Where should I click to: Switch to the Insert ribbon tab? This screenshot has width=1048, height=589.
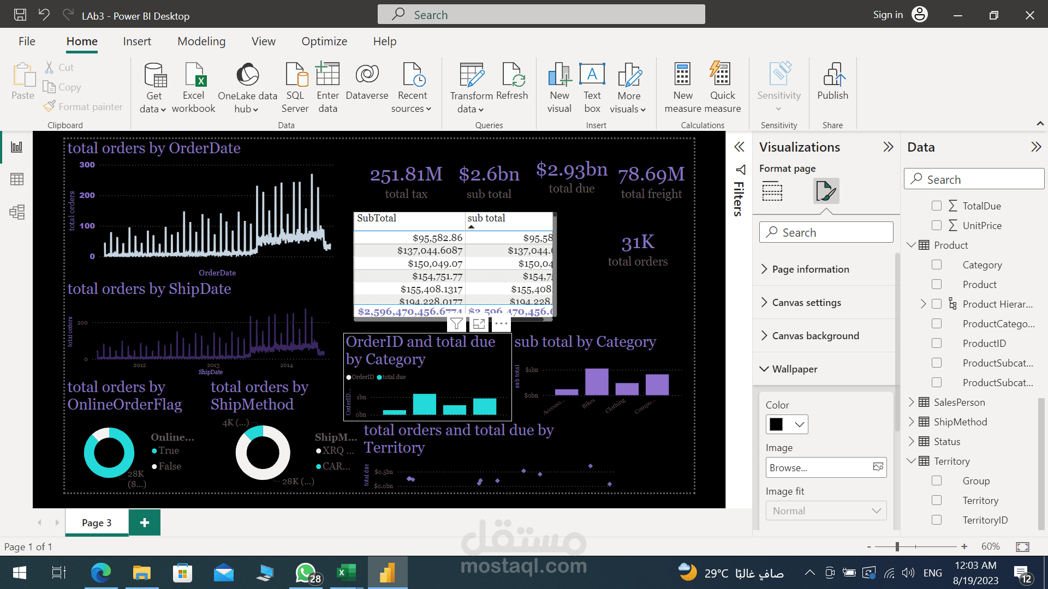point(137,41)
